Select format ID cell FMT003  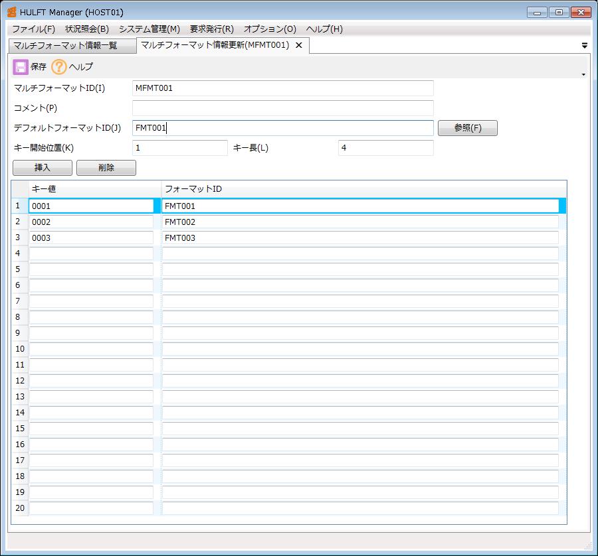pos(359,238)
